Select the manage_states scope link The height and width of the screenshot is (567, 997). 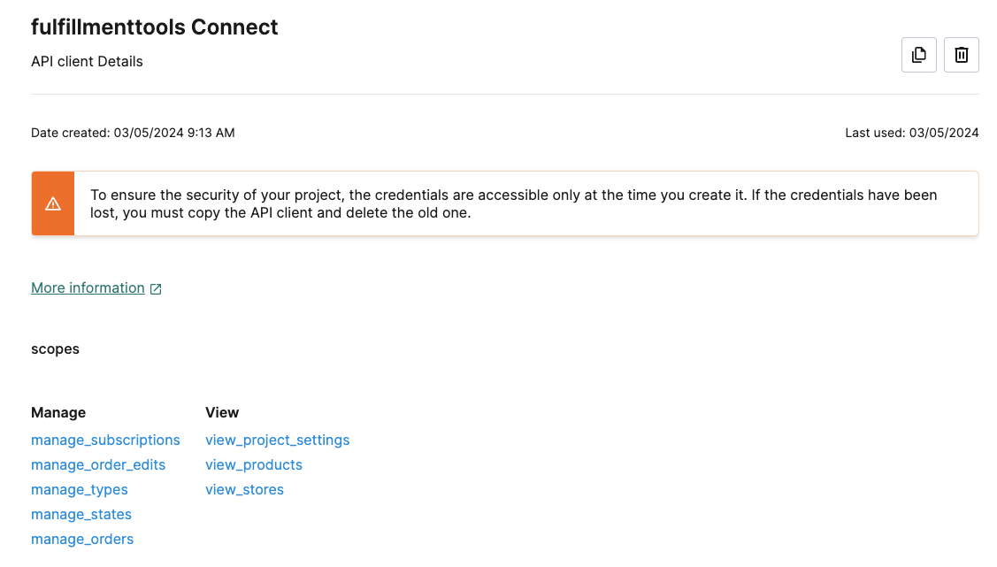pos(81,514)
